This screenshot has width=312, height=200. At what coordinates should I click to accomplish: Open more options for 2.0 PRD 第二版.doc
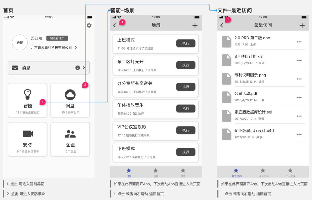(x=299, y=42)
